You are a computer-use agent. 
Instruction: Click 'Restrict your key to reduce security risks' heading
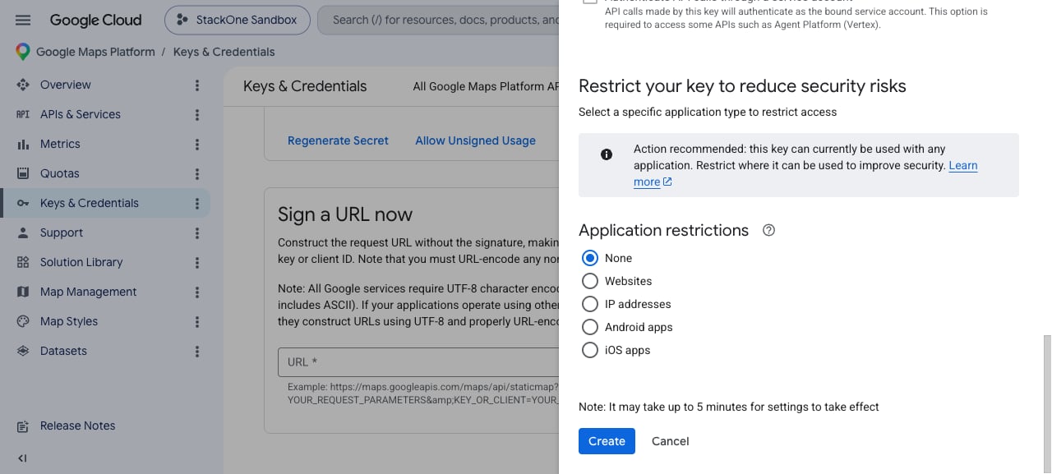click(x=742, y=86)
